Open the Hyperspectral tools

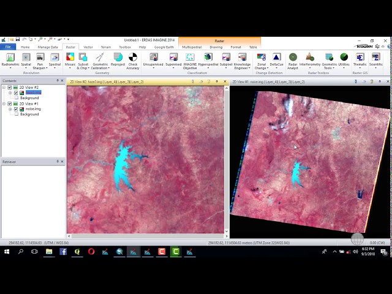point(208,57)
